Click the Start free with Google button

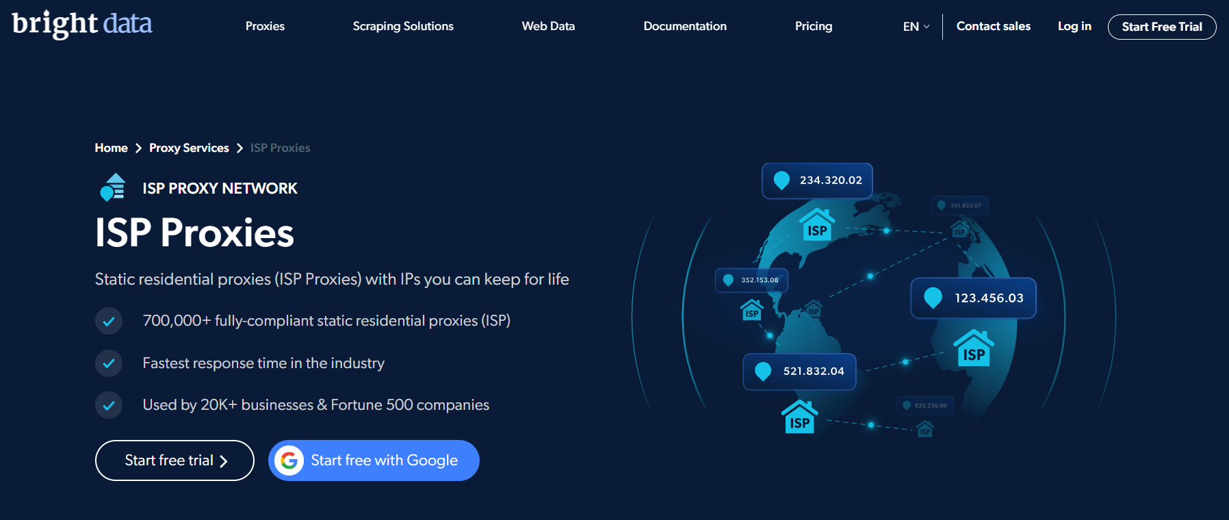pos(374,460)
